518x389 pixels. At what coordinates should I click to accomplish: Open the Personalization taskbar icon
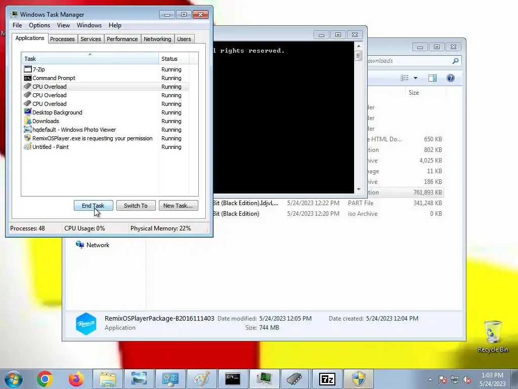[170, 379]
